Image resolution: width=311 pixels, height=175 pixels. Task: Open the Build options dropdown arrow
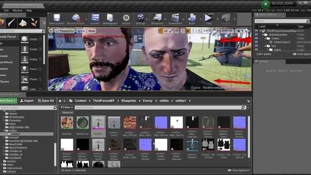[201, 19]
